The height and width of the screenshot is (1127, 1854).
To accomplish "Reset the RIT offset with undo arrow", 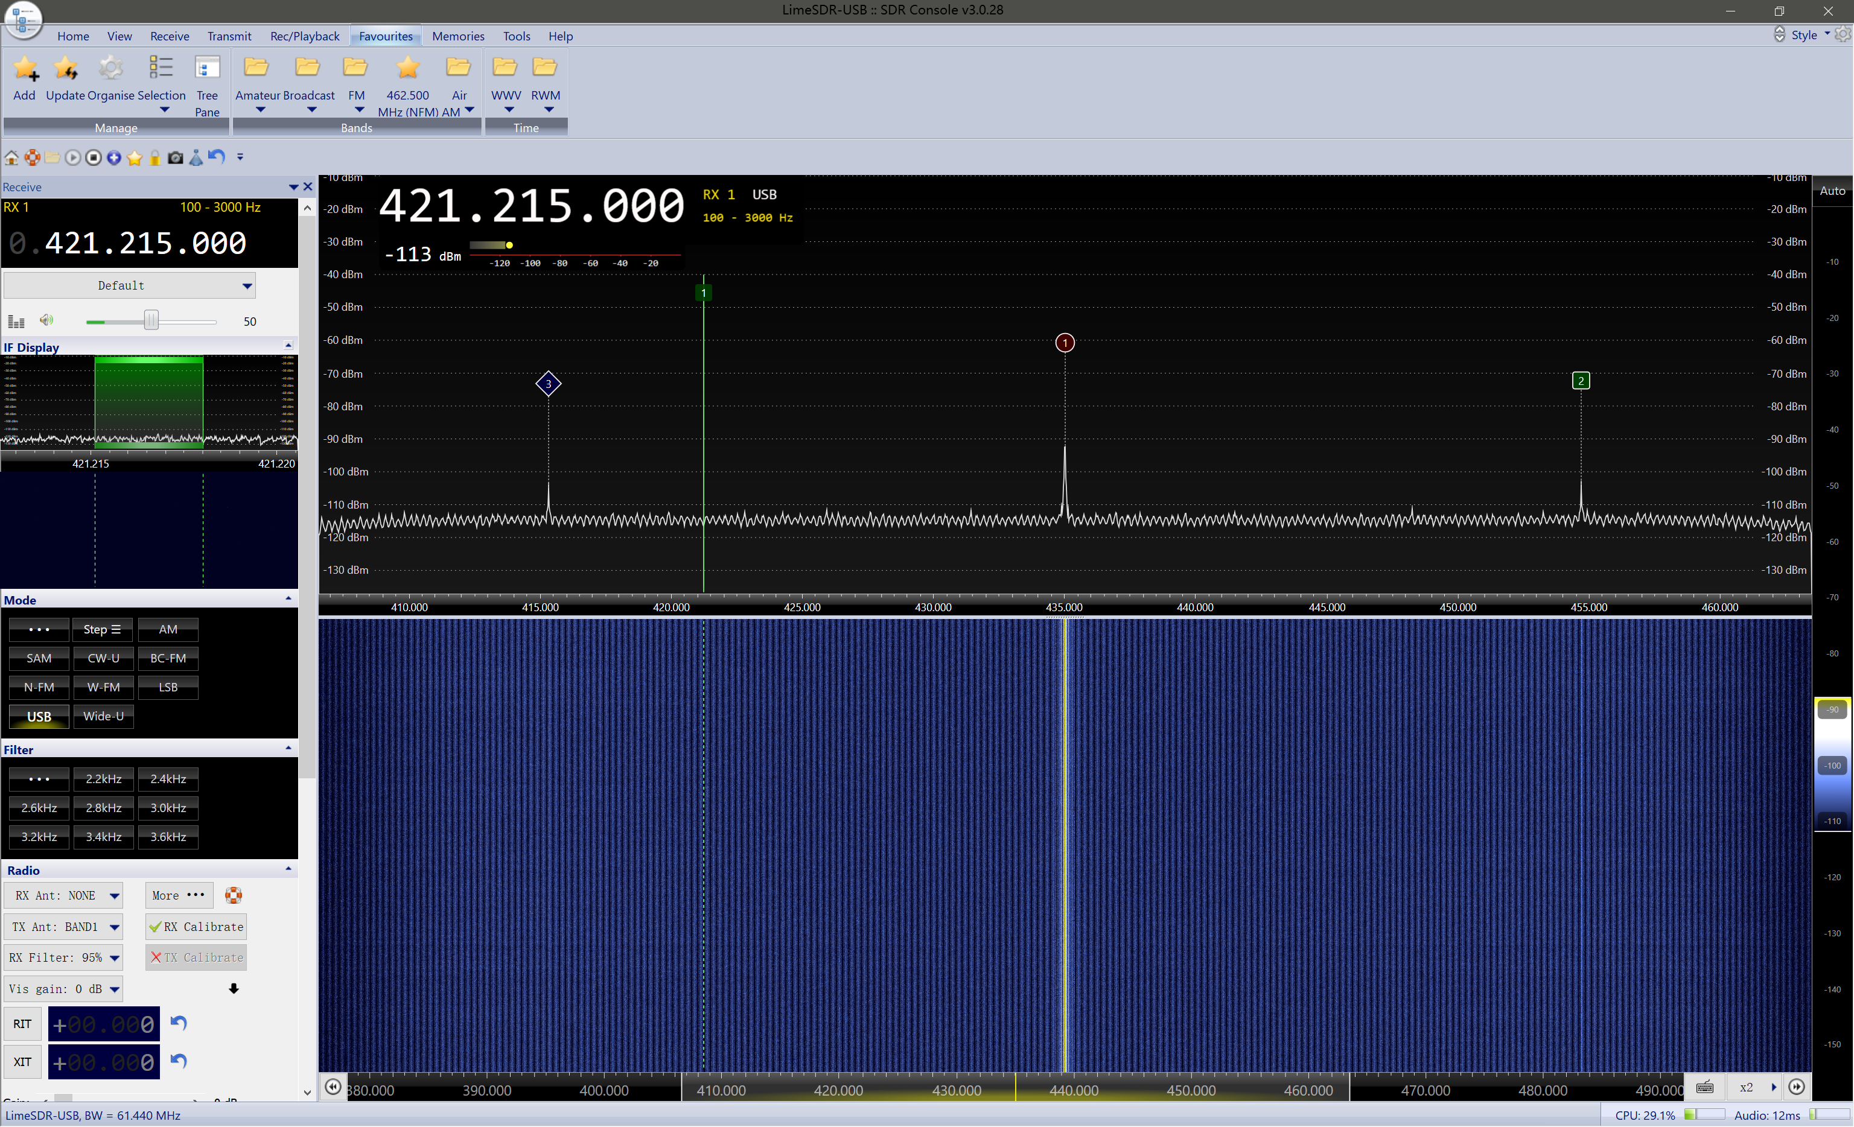I will tap(178, 1023).
